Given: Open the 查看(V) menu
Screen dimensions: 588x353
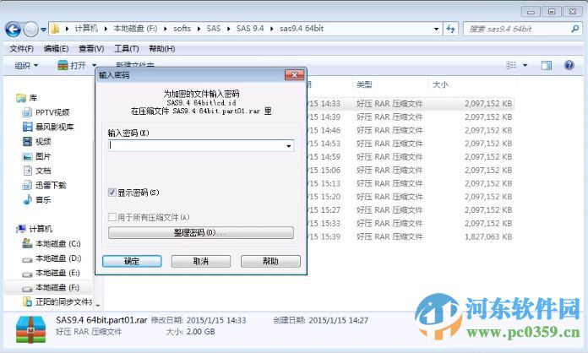Looking at the screenshot, I should pos(91,49).
